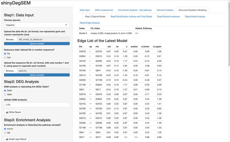Click the page vertical scrollbar
Viewport: 230px width, 142px height.
coord(229,34)
